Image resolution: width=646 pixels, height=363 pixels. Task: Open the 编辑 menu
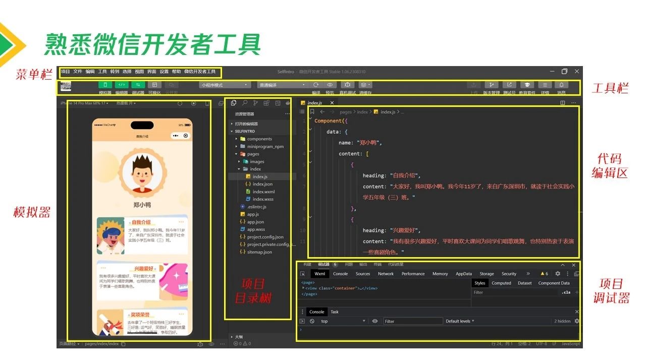click(x=90, y=72)
